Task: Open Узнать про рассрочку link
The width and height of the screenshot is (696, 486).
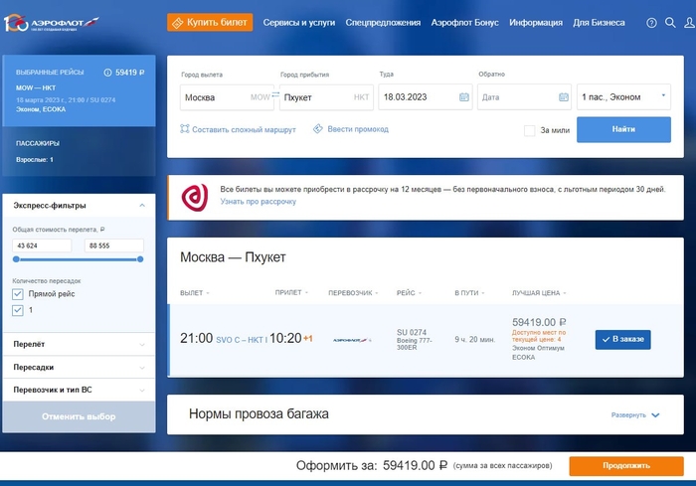Action: (259, 202)
